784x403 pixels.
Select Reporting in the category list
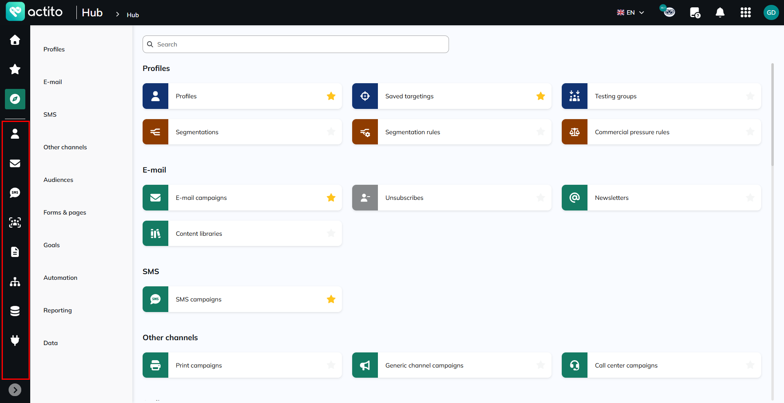pos(58,310)
